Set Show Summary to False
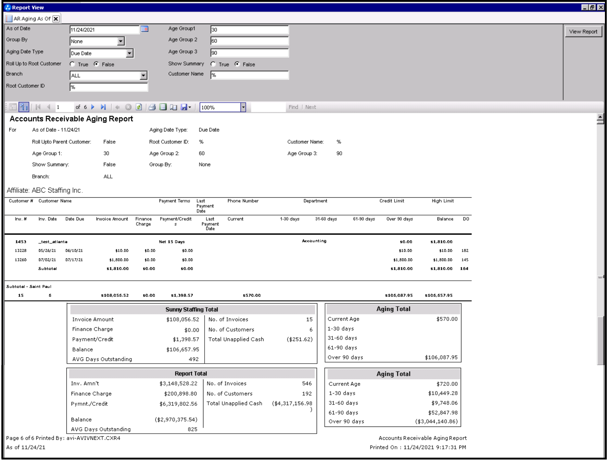Screen dimensions: 609x461 237,64
